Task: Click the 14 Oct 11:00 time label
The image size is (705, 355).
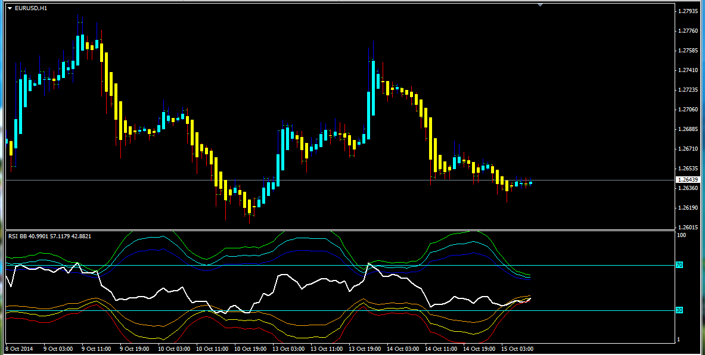Action: (442, 348)
